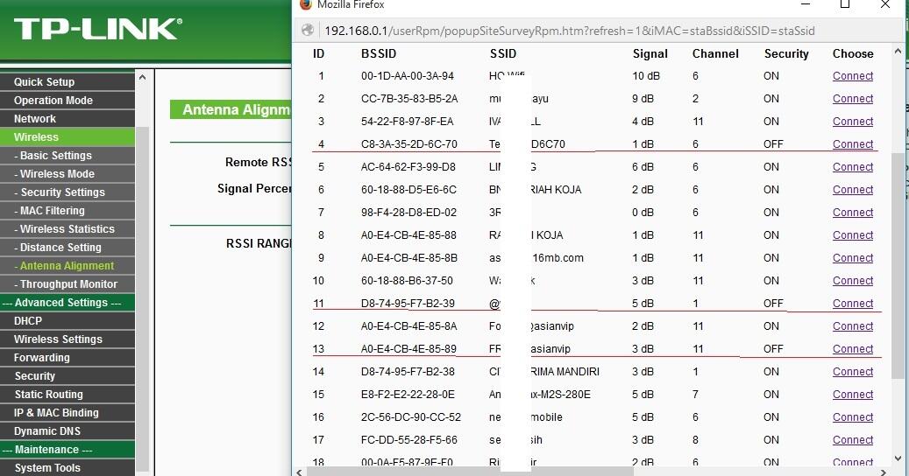
Task: Click the Signal column header
Action: click(x=650, y=53)
